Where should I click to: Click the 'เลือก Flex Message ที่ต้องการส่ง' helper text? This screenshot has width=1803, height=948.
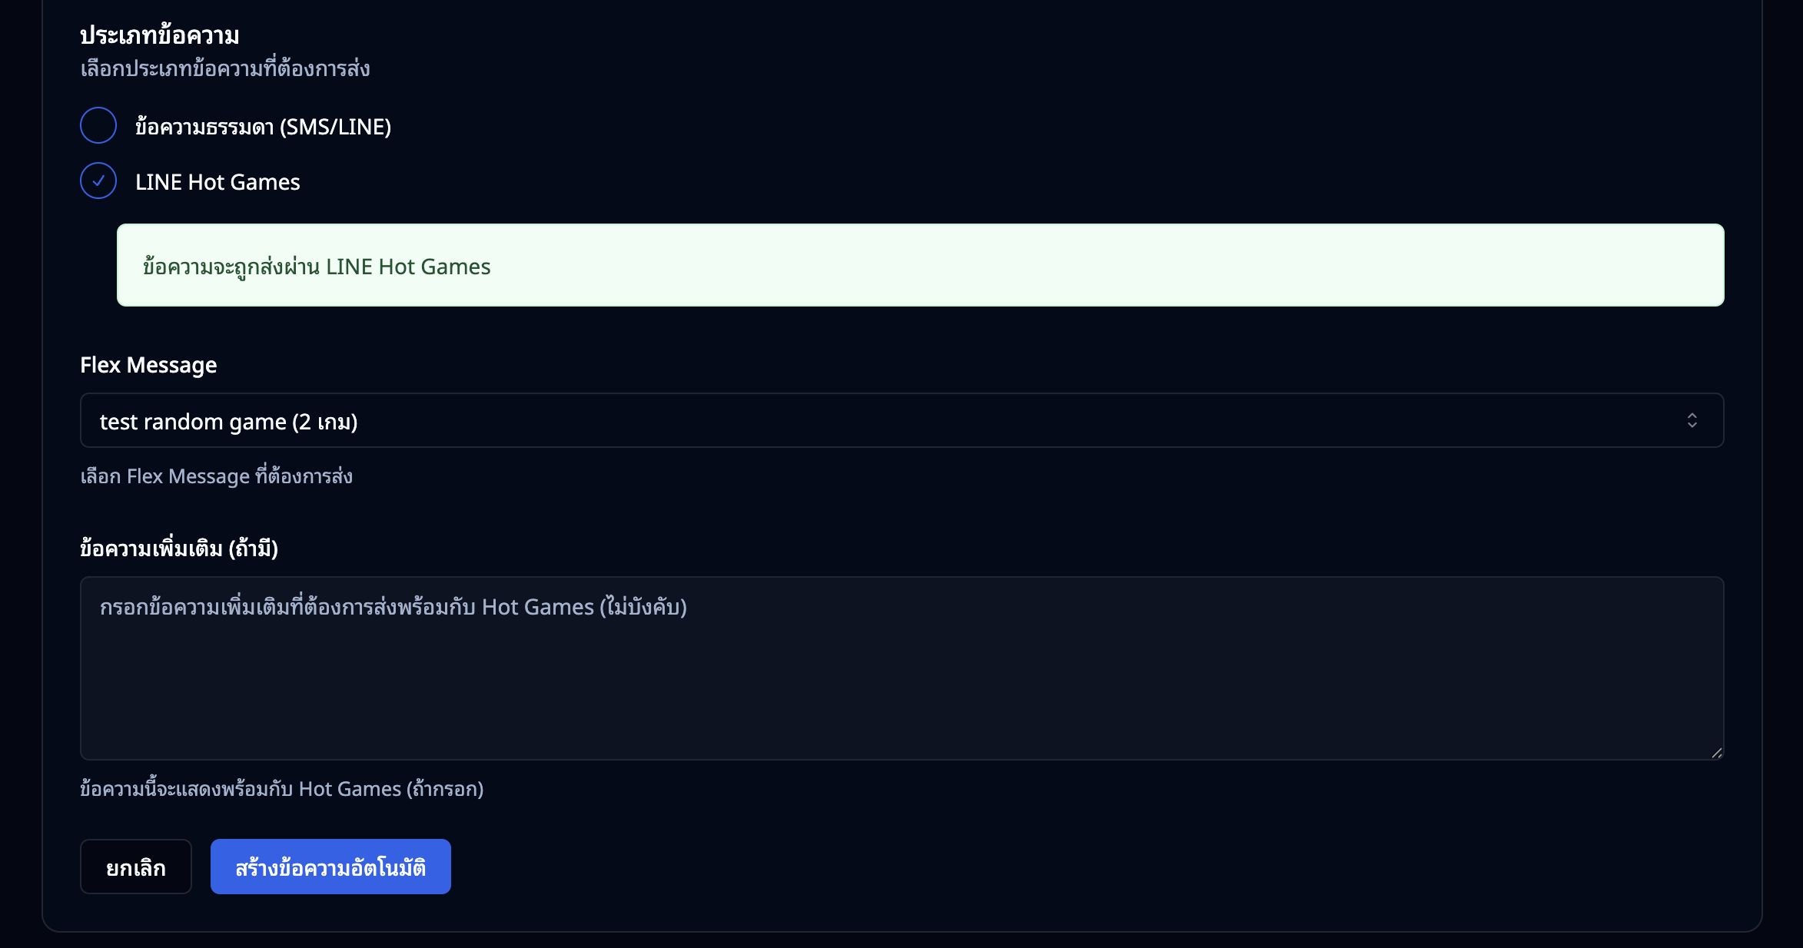tap(216, 476)
